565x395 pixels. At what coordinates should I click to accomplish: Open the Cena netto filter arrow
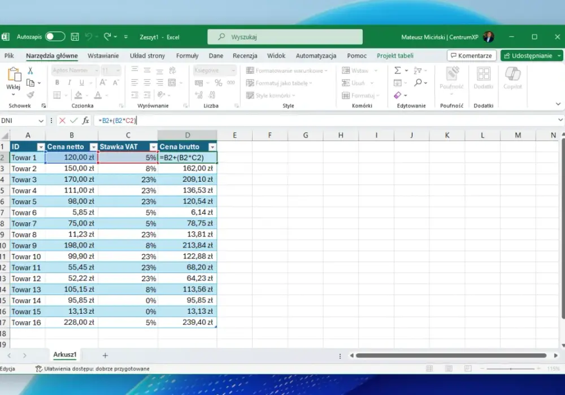coord(94,147)
